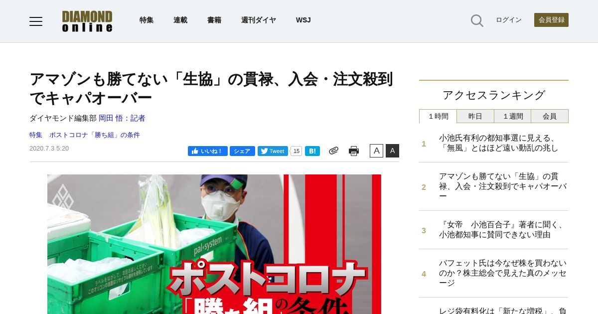Switch ranking to 会員 tab
This screenshot has width=598, height=314.
(x=550, y=116)
